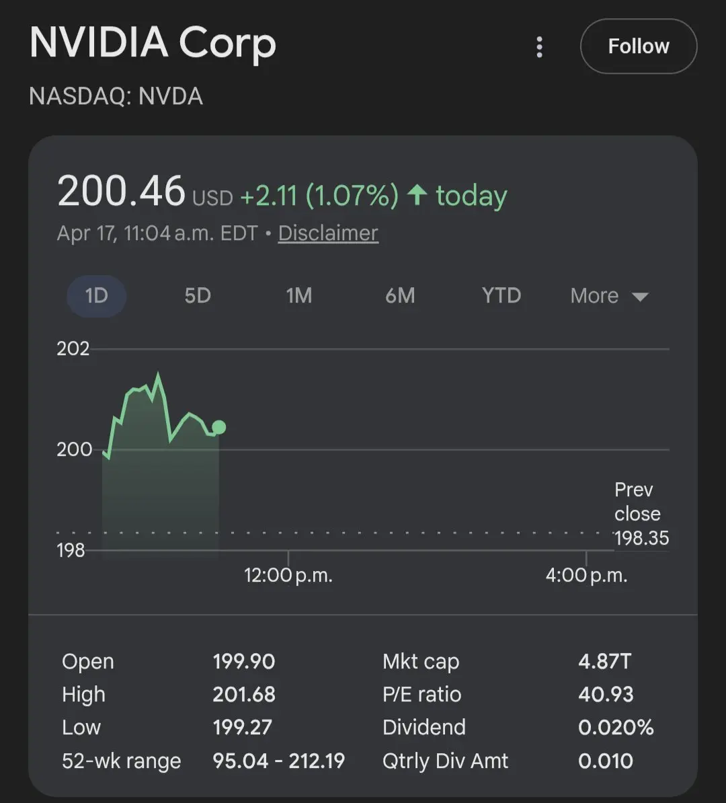Click the dropdown arrow next to More
Image resolution: width=726 pixels, height=803 pixels.
click(x=640, y=297)
